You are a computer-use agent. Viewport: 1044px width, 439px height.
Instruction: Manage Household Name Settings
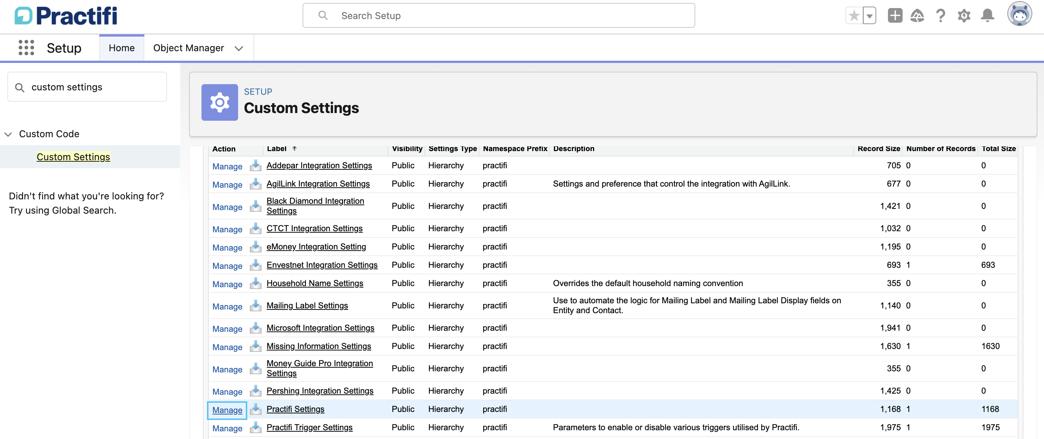tap(227, 285)
